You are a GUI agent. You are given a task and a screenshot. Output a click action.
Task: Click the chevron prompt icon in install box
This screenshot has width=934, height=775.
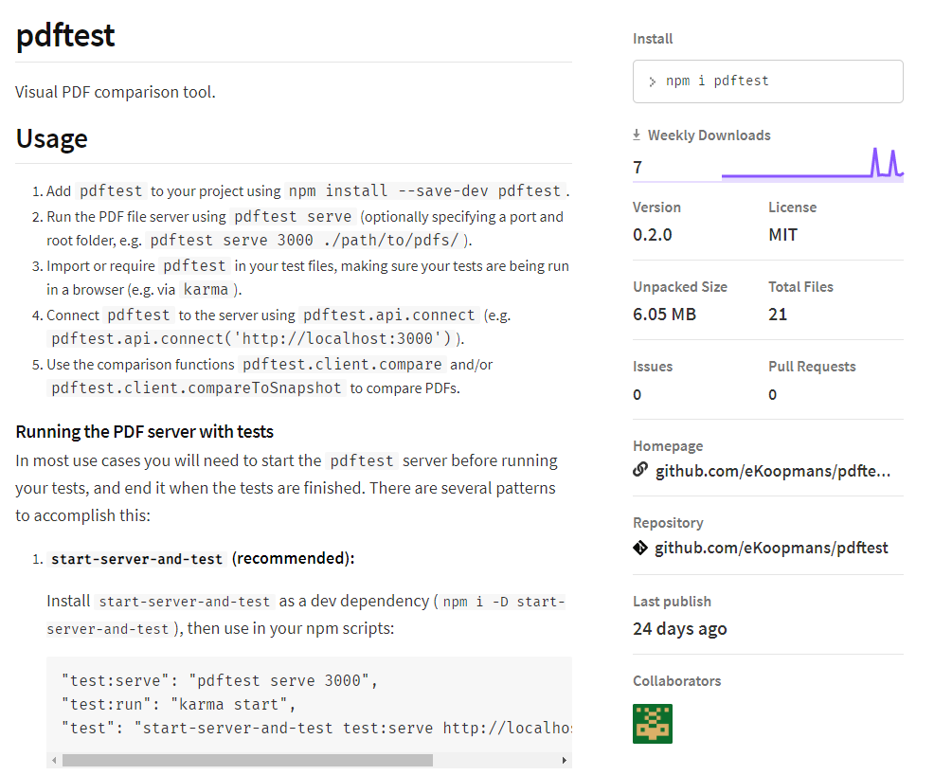click(x=653, y=81)
